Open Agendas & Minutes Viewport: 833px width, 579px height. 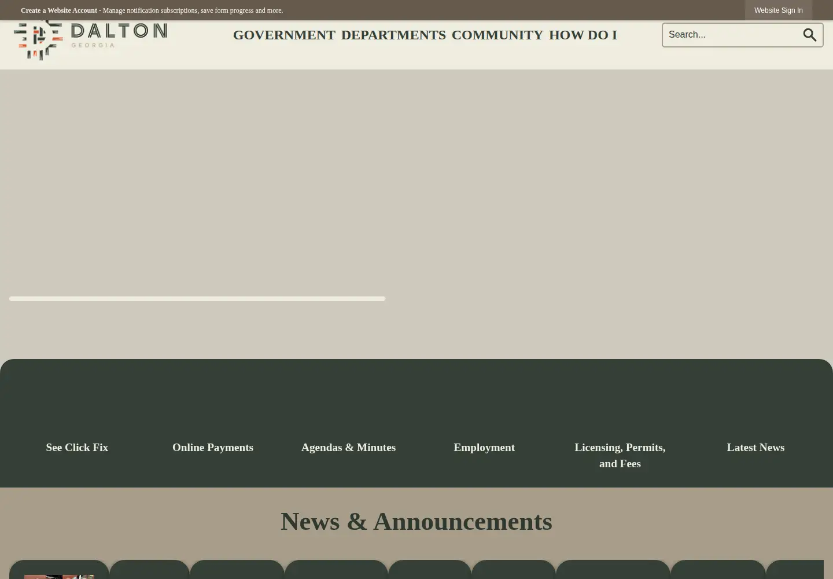click(348, 447)
